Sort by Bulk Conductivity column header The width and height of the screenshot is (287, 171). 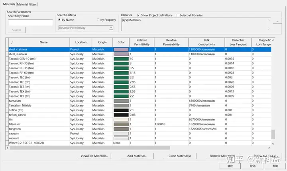[x=206, y=42]
